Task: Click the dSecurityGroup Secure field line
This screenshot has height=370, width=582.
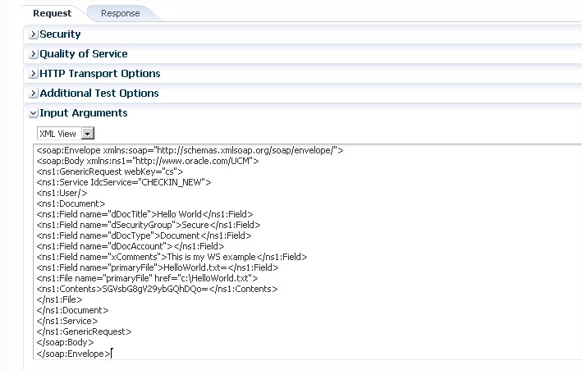Action: (x=148, y=225)
